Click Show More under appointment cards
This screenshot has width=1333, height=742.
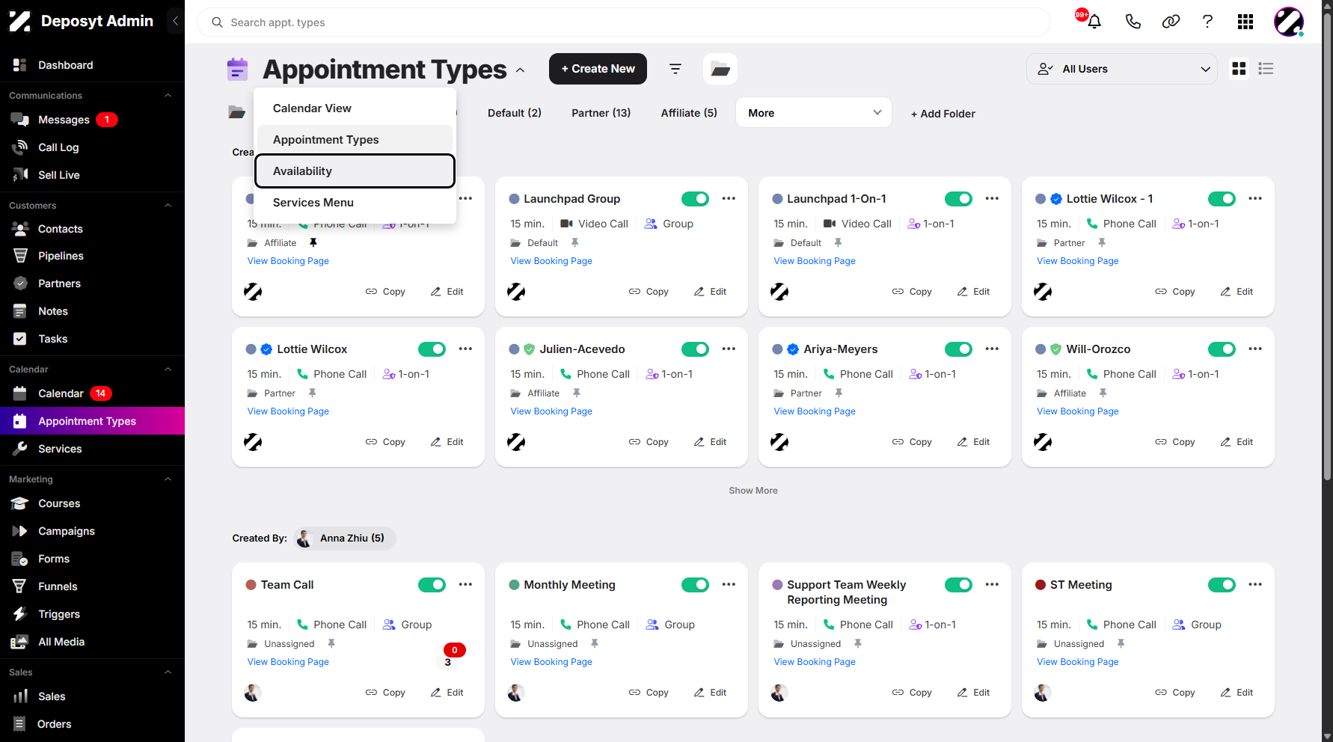753,491
